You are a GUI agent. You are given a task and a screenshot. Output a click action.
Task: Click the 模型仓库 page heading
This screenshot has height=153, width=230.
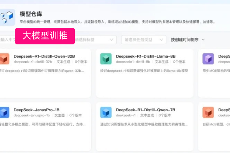coord(31,14)
